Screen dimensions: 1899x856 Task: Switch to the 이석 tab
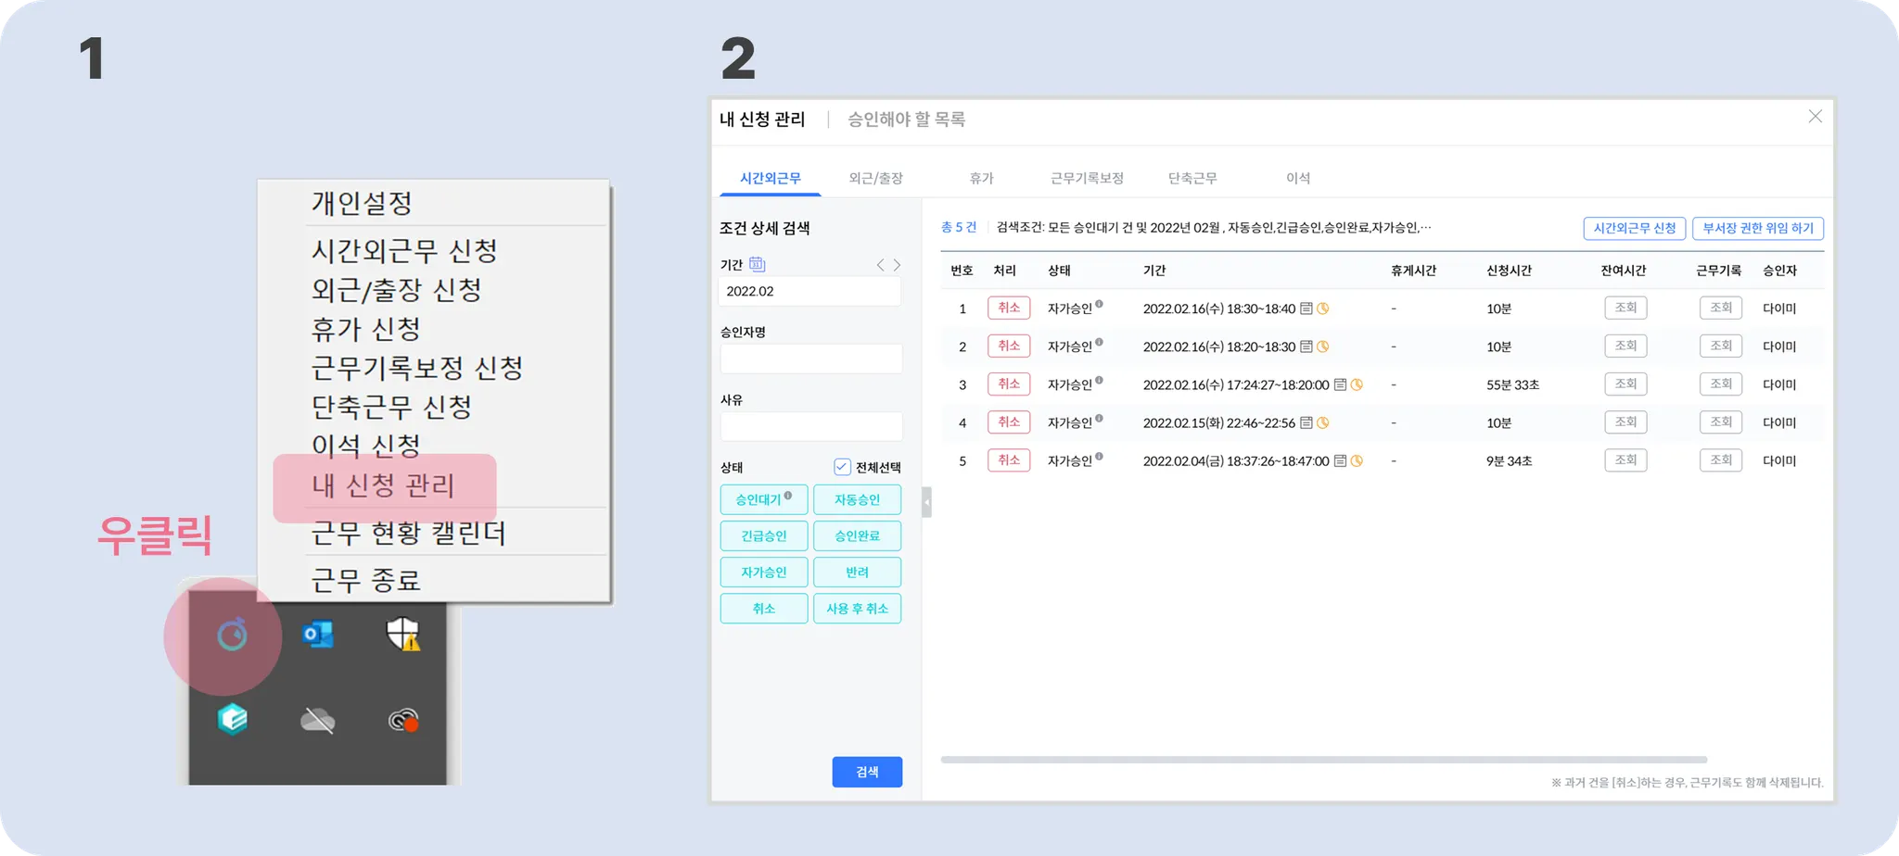click(x=1298, y=178)
